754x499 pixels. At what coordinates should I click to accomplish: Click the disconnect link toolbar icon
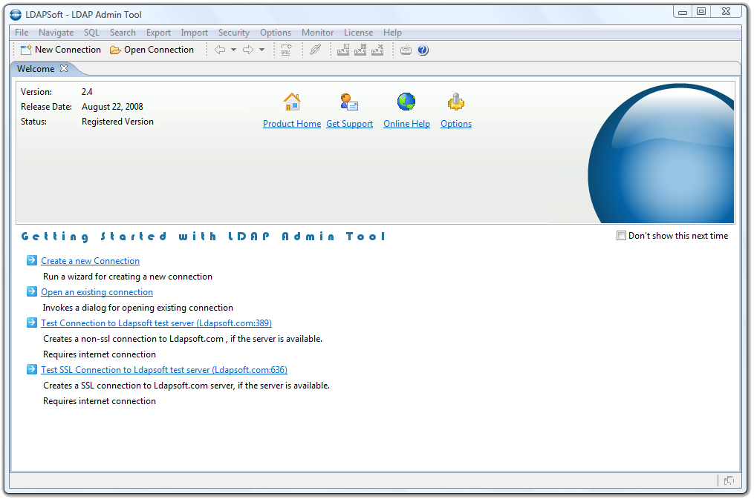[x=316, y=50]
